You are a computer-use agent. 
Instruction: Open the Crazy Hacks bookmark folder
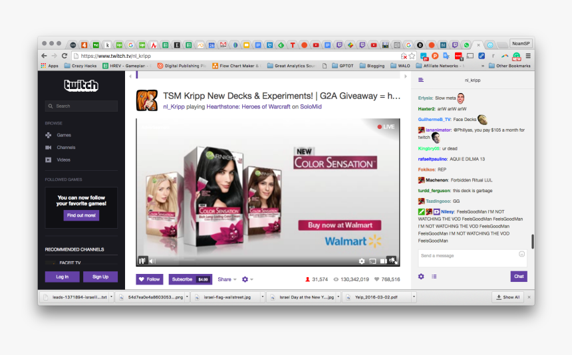[x=80, y=66]
